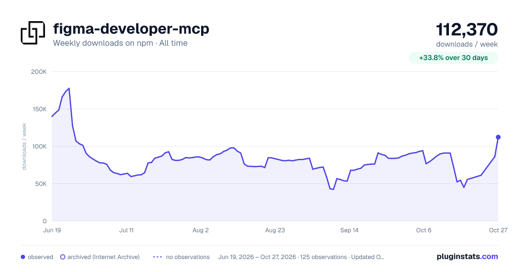
Task: Click the 'archived (Internet Archive)' legend label
Action: 103,257
